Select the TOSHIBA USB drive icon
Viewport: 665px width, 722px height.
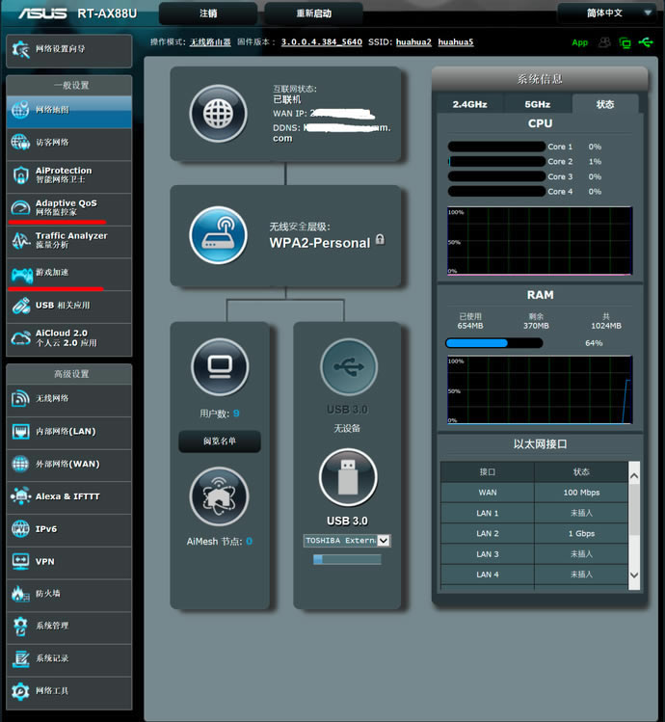tap(347, 477)
